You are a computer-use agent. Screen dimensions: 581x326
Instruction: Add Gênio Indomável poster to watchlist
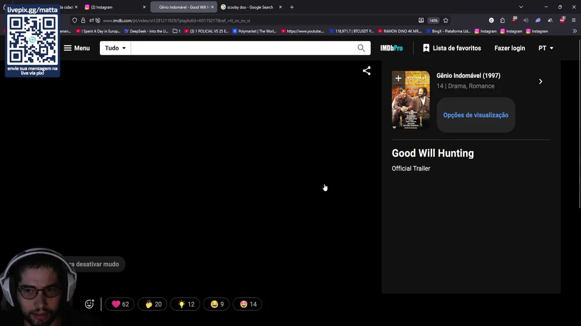point(398,78)
